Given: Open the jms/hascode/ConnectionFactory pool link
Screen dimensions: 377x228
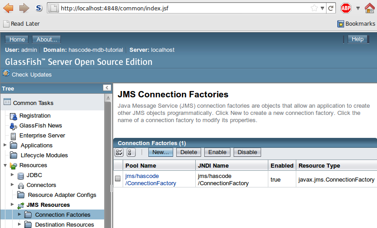Looking at the screenshot, I should tap(151, 180).
